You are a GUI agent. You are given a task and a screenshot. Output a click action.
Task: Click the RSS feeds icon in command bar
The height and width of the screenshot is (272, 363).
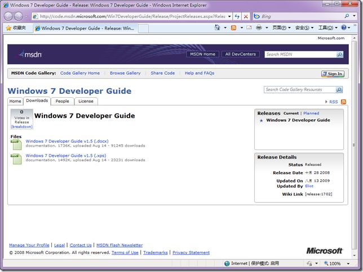click(x=233, y=28)
